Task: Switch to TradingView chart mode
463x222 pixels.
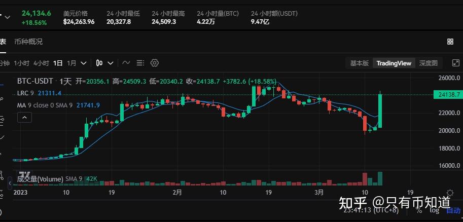Action: [394, 63]
